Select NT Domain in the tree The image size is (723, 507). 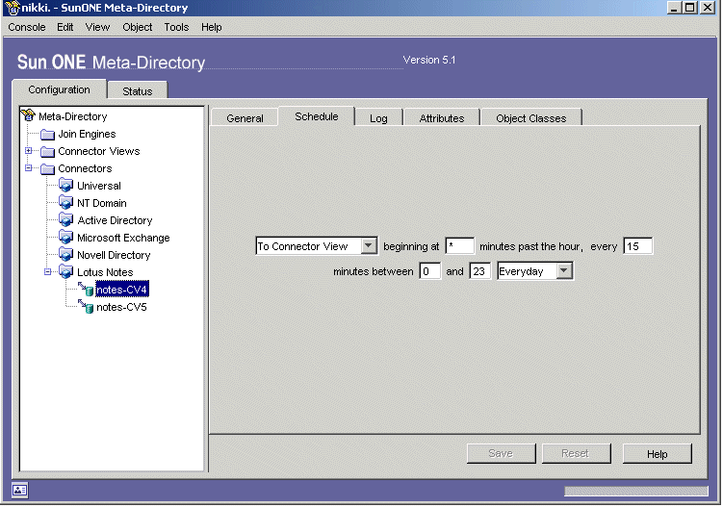pos(101,203)
